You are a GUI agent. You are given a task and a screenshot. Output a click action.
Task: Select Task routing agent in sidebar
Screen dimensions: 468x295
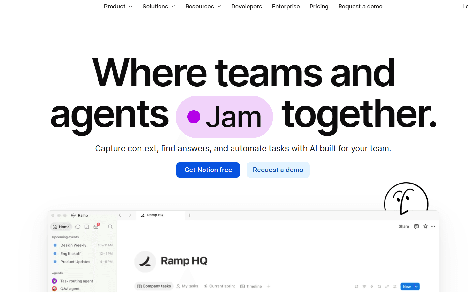coord(77,281)
